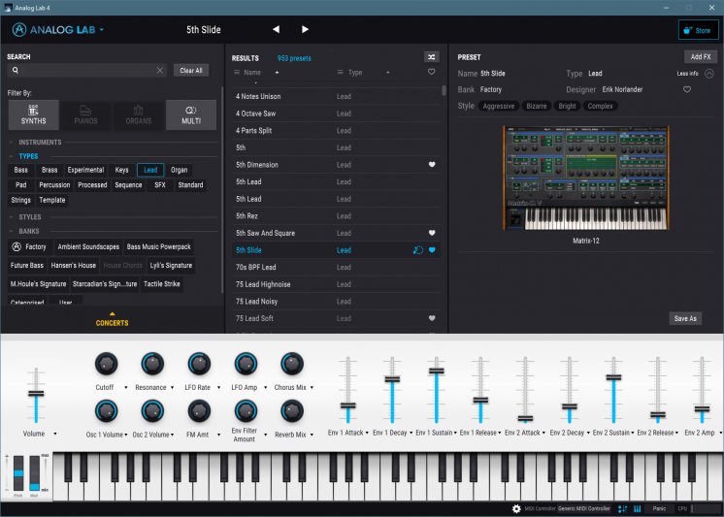Click the 5th Slide row heart
Screen dimensions: 724x517
point(432,250)
